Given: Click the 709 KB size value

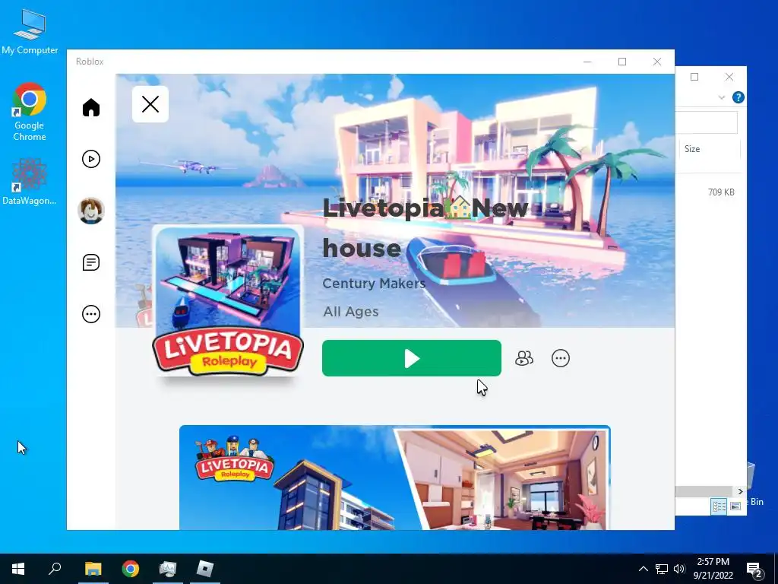Looking at the screenshot, I should click(x=721, y=192).
